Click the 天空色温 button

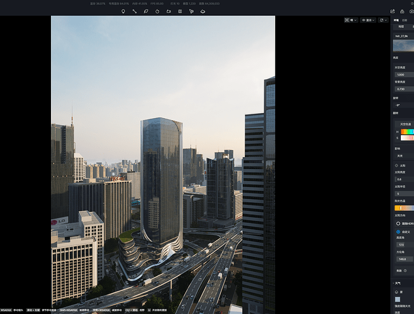(x=405, y=124)
